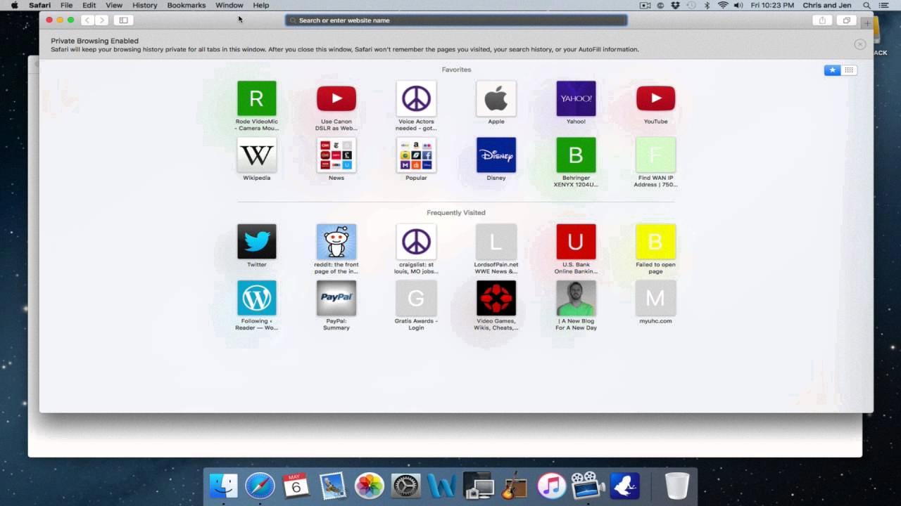Screen dimensions: 901x506
Task: Open the Bookmarks menu
Action: (187, 5)
